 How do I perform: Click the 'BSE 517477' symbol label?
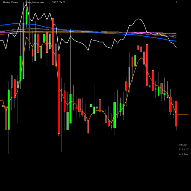(x=58, y=2)
